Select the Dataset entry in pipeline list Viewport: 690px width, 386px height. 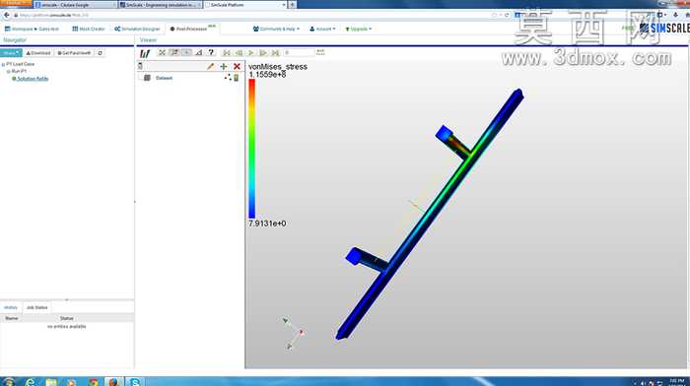(165, 78)
